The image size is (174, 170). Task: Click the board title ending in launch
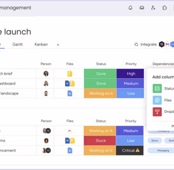click(x=15, y=32)
